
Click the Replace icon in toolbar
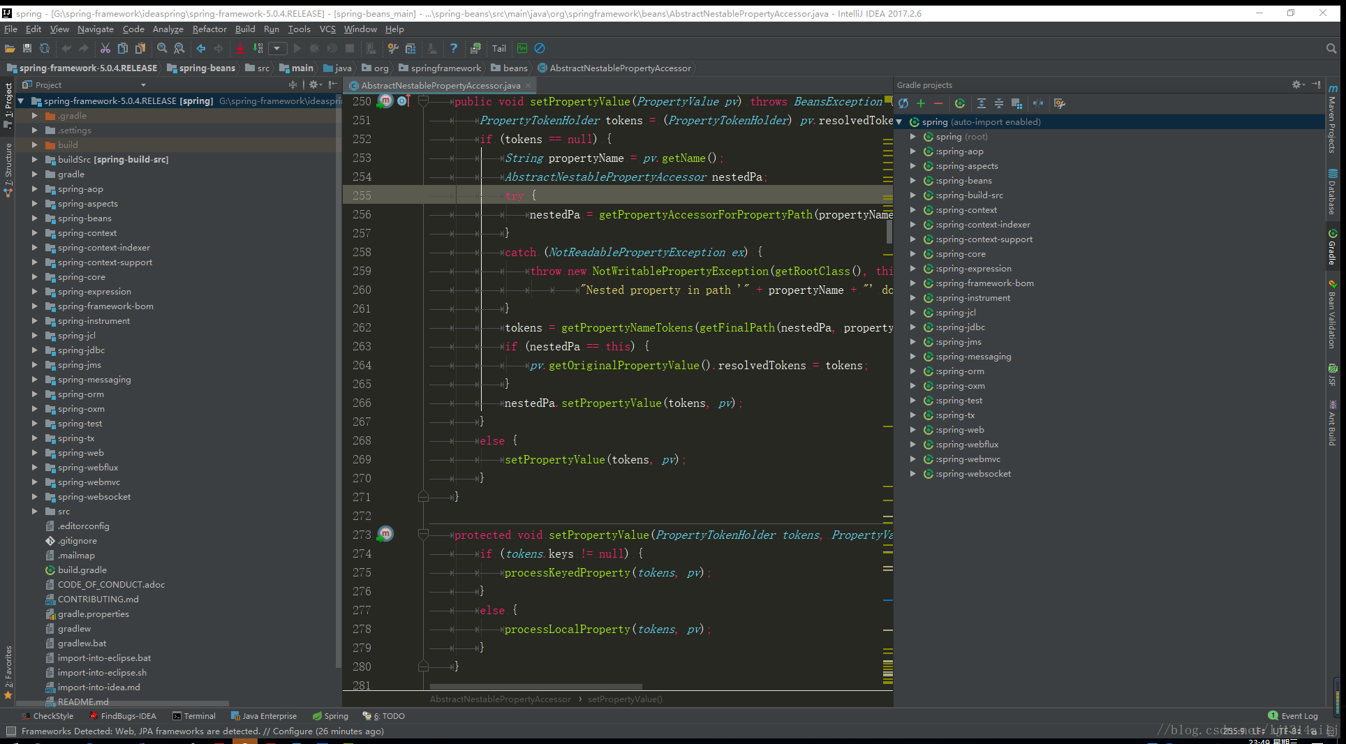pyautogui.click(x=179, y=48)
